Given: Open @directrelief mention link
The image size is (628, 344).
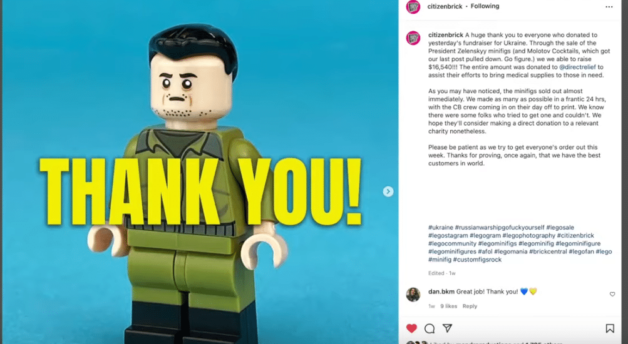Looking at the screenshot, I should 577,67.
